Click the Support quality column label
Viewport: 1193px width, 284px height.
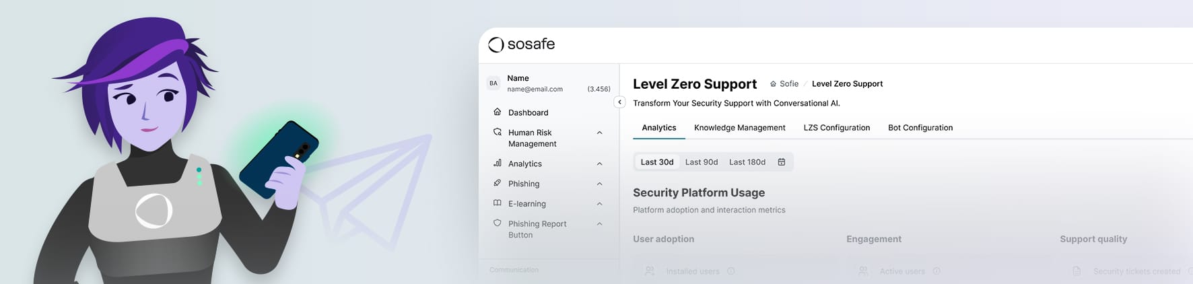click(x=1093, y=239)
